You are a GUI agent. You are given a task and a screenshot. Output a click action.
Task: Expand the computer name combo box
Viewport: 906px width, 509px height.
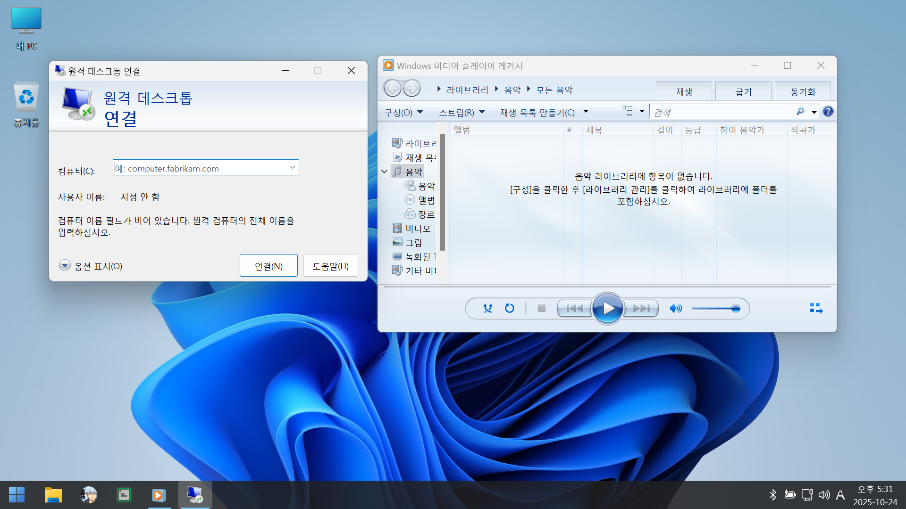pyautogui.click(x=293, y=167)
